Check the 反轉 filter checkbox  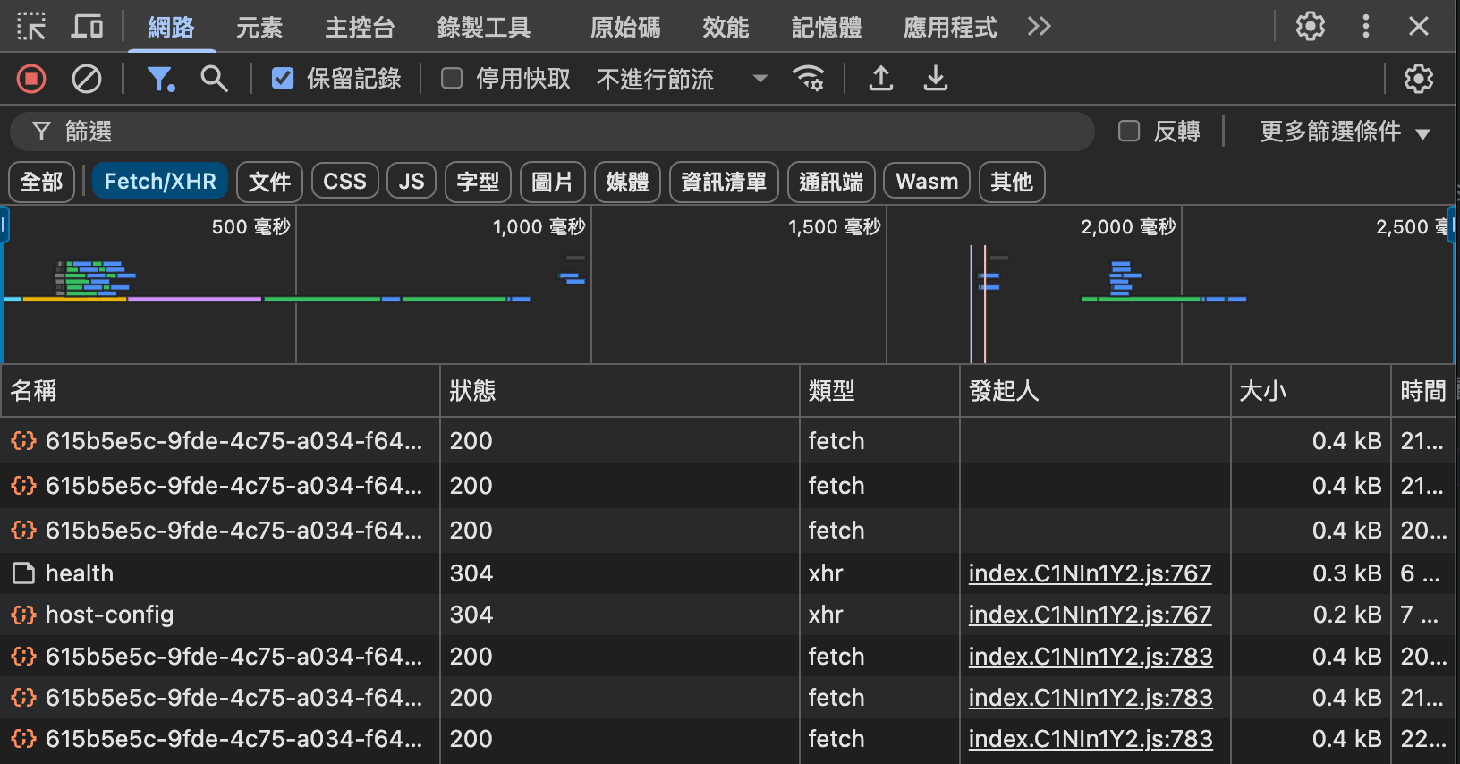[1129, 132]
